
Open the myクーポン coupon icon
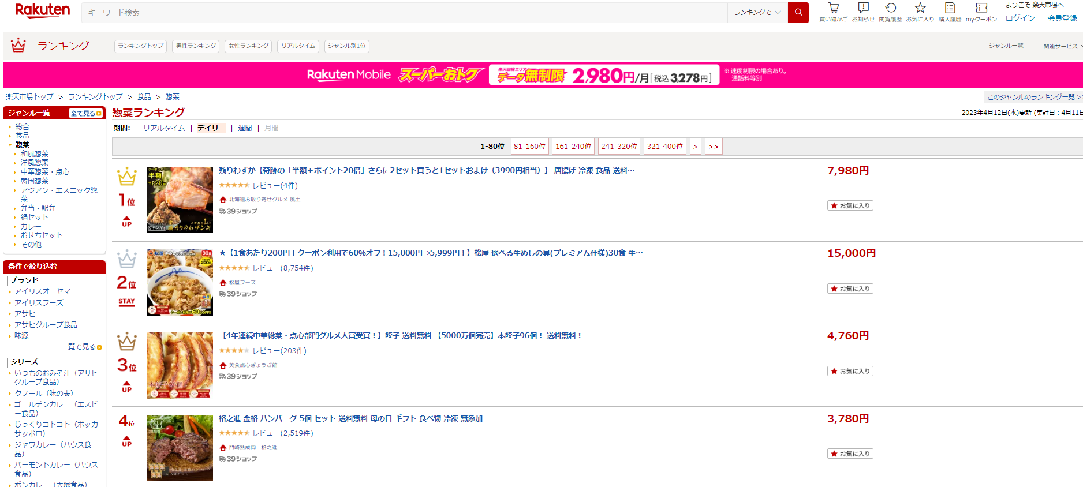coord(981,8)
